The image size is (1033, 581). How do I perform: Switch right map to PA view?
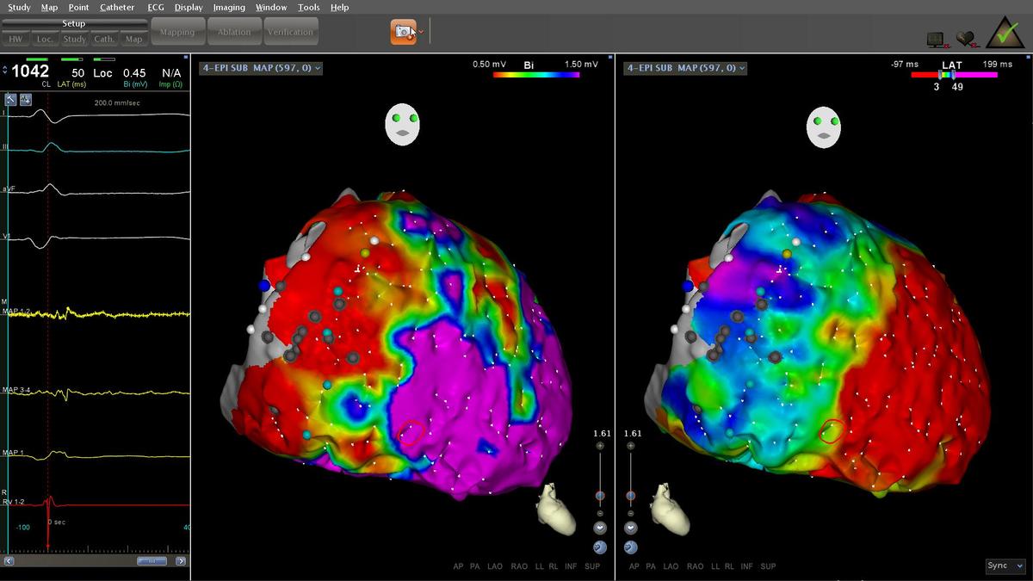pyautogui.click(x=651, y=566)
